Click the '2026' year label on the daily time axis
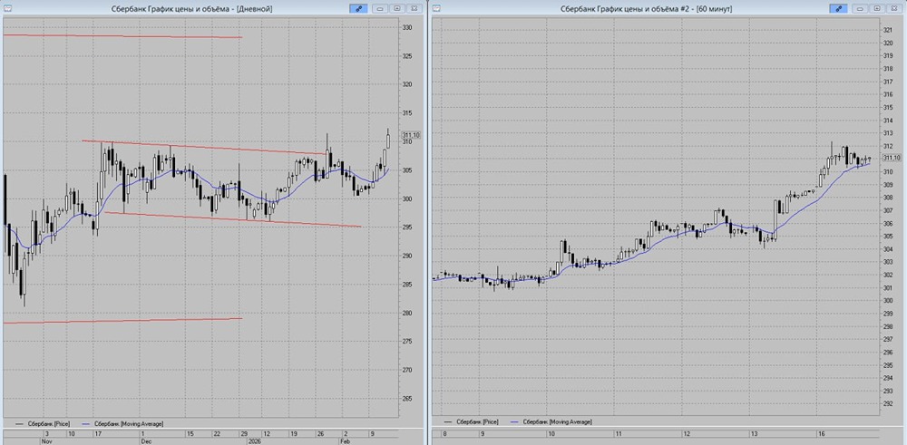This screenshot has width=907, height=445. [x=255, y=440]
